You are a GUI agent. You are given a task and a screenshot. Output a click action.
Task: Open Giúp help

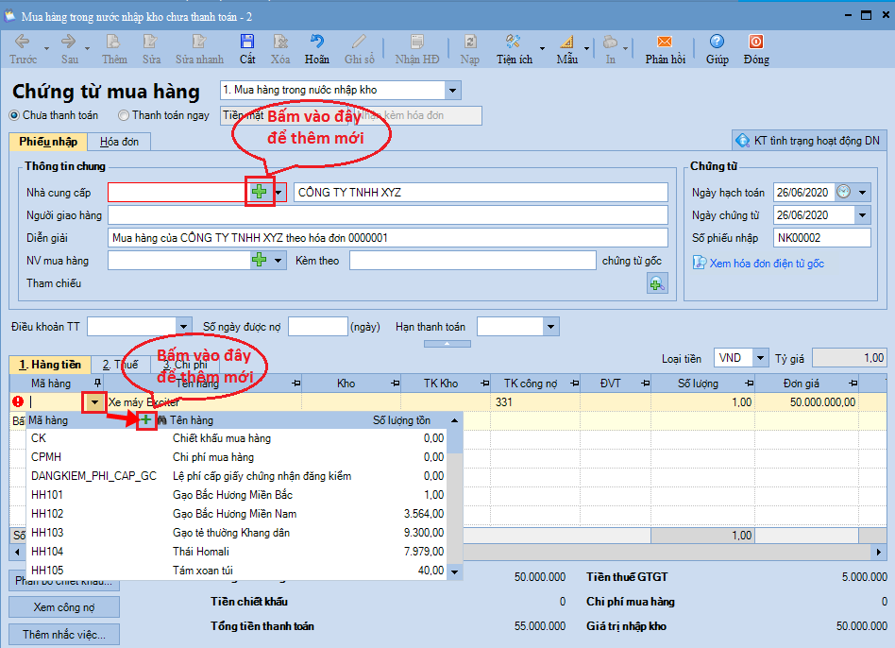717,48
